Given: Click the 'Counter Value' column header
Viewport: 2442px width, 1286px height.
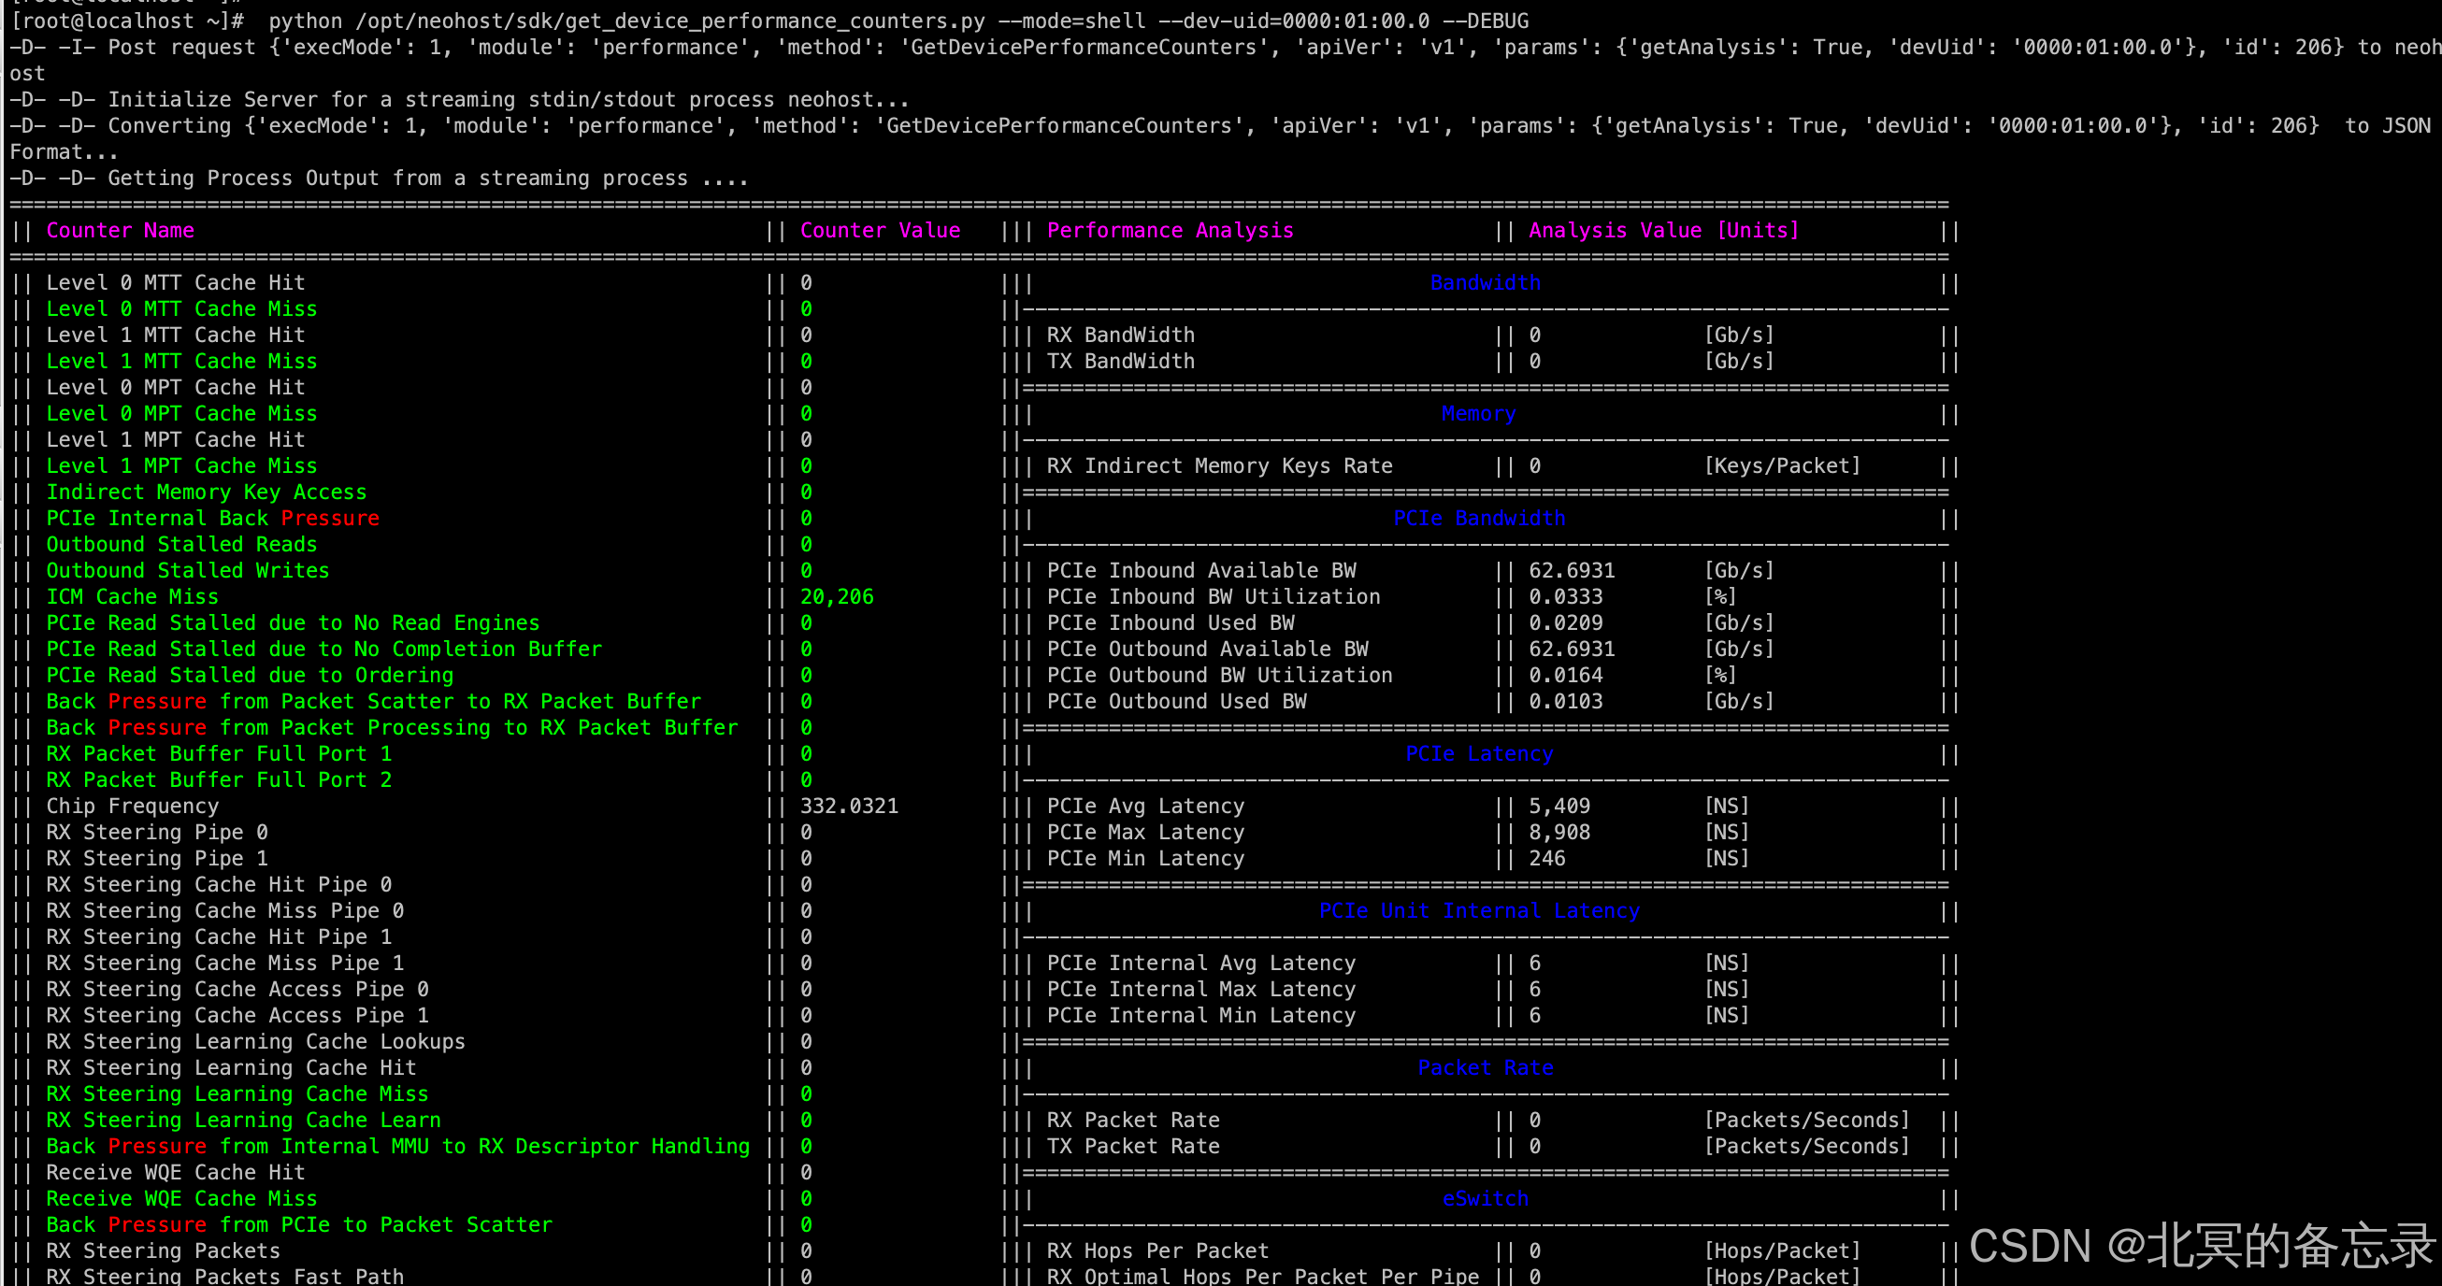Looking at the screenshot, I should click(879, 230).
